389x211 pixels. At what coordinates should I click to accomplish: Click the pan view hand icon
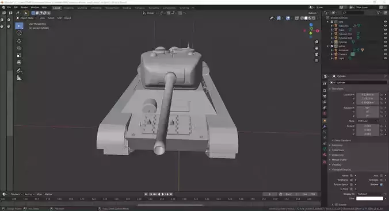(316, 48)
